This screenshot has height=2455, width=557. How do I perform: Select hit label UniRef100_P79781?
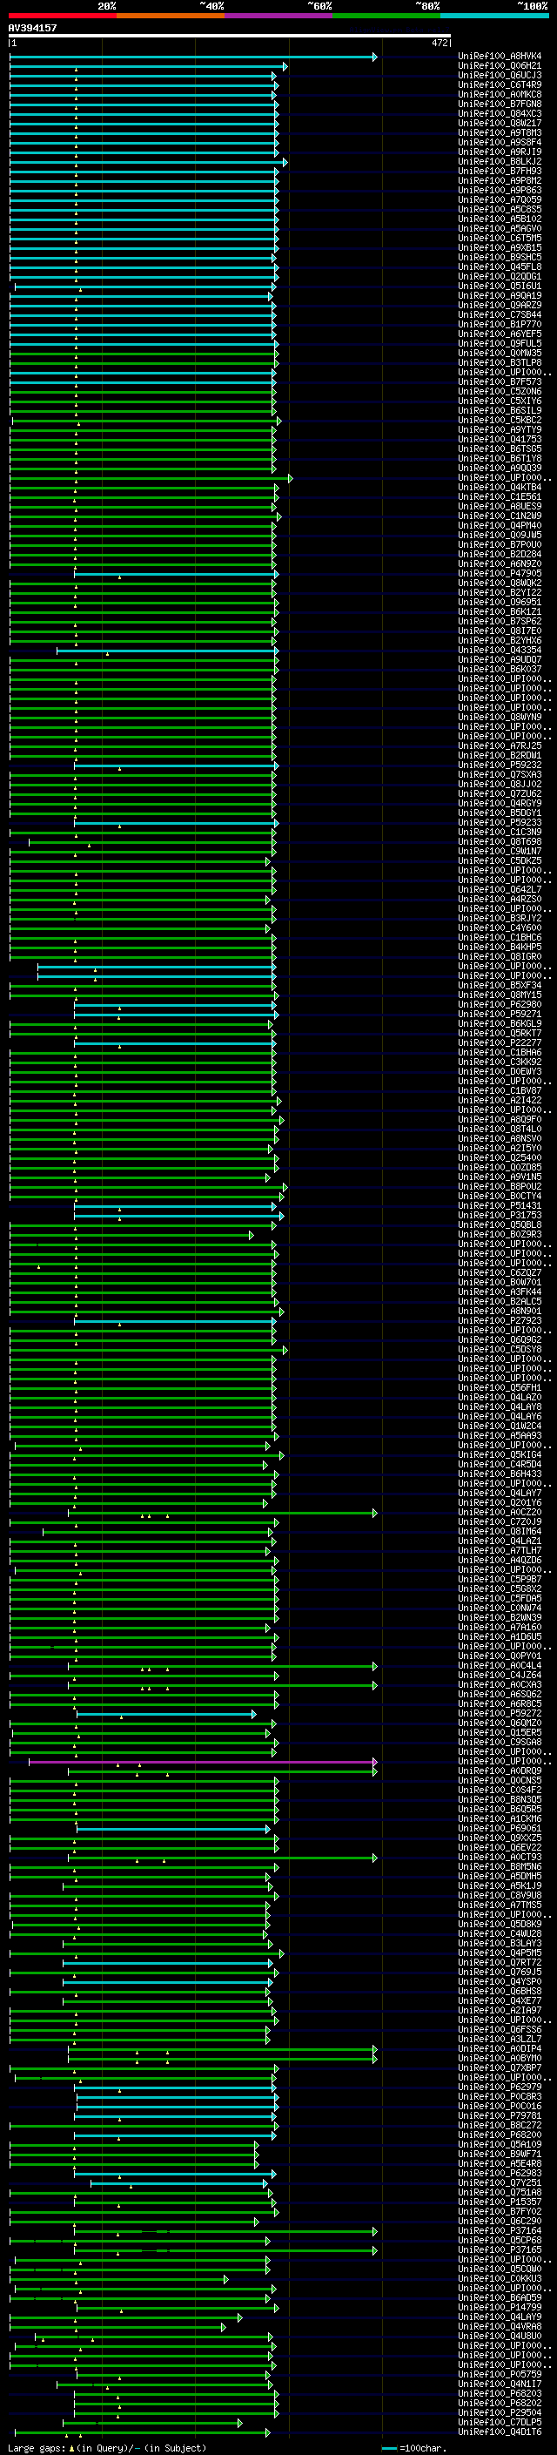pyautogui.click(x=500, y=2114)
